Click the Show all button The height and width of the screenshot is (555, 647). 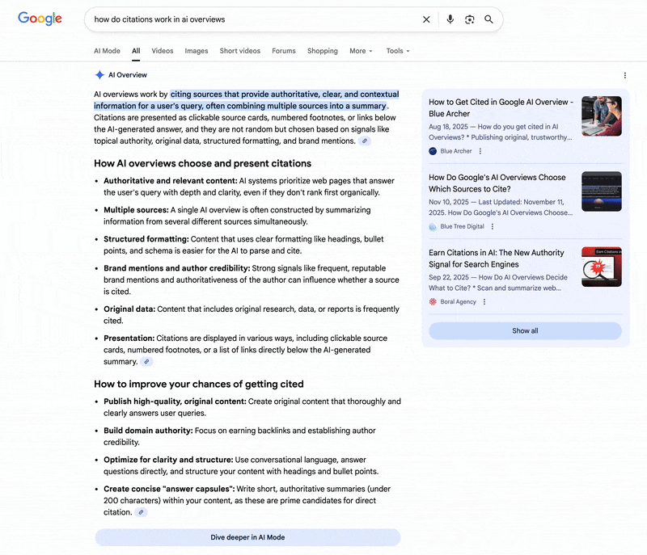(x=525, y=330)
